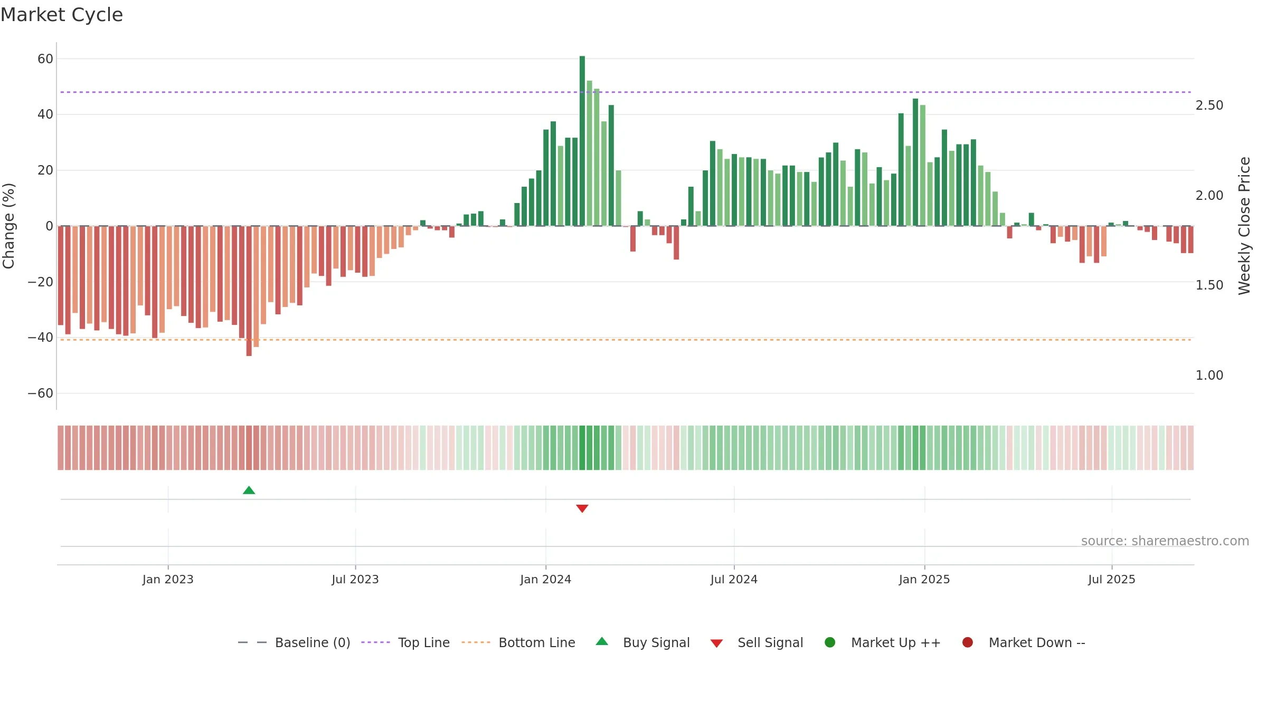Toggle Bottom Line legend entry
1267x712 pixels.
pyautogui.click(x=518, y=642)
